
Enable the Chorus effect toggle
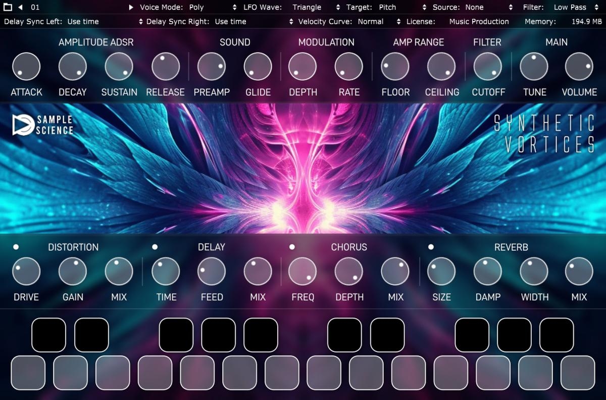[292, 247]
